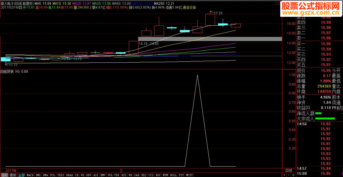Image resolution: width=343 pixels, height=177 pixels.
Task: Click the 外盘 144259 value
Action: (x=324, y=91)
